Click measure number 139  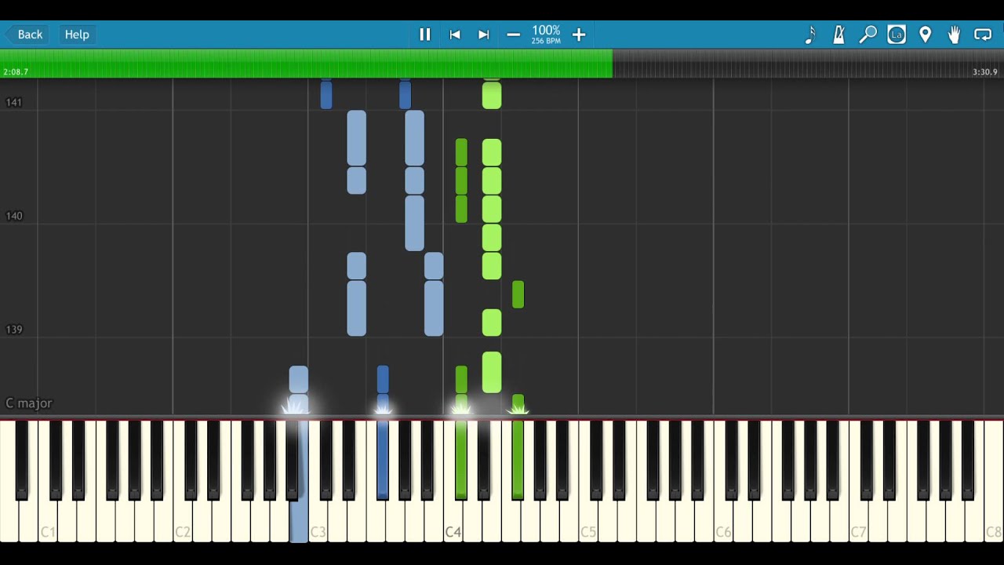[x=14, y=330]
